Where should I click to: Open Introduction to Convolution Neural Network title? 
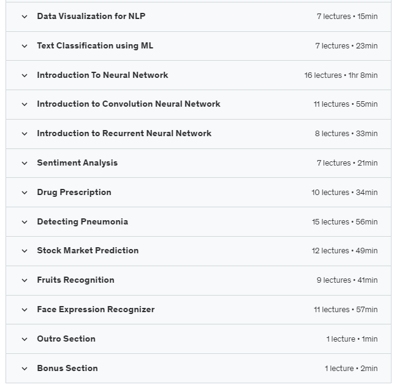pyautogui.click(x=129, y=104)
